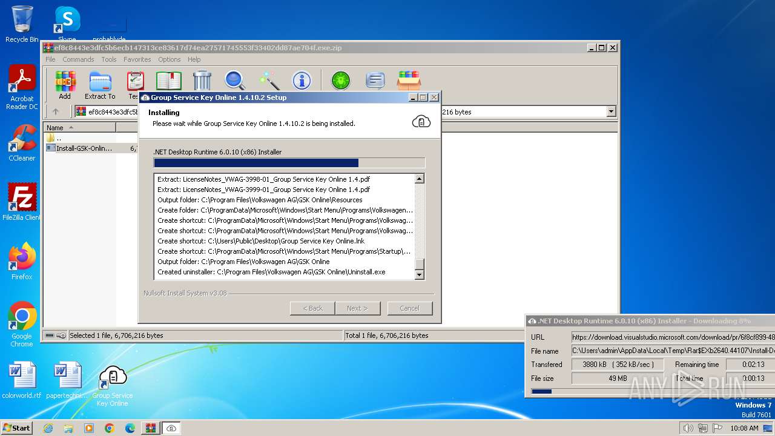Screen dimensions: 775x436
Task: Click the Edge taskbar icon
Action: tap(130, 428)
